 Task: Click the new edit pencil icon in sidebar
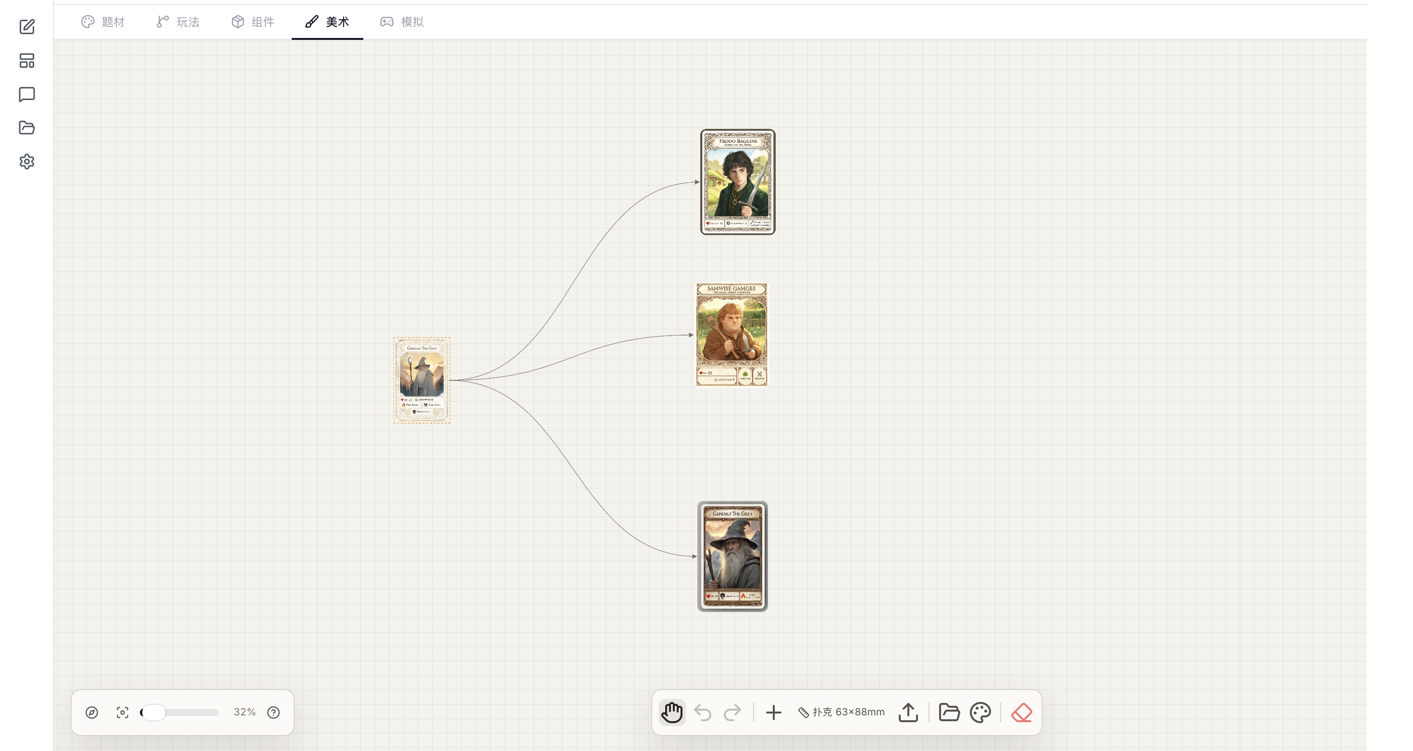point(27,26)
